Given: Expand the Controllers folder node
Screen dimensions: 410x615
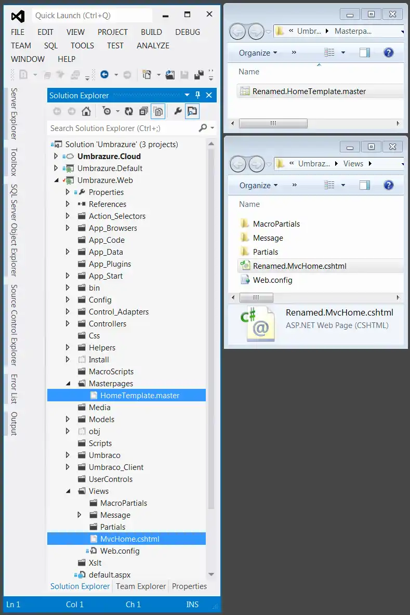Looking at the screenshot, I should (68, 323).
